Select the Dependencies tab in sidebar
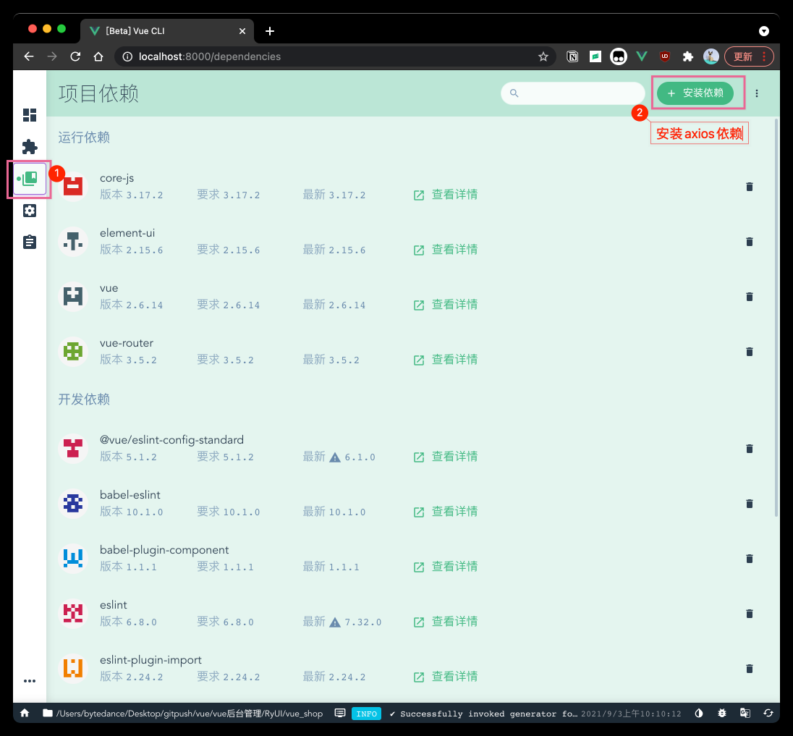The image size is (793, 736). click(x=30, y=179)
